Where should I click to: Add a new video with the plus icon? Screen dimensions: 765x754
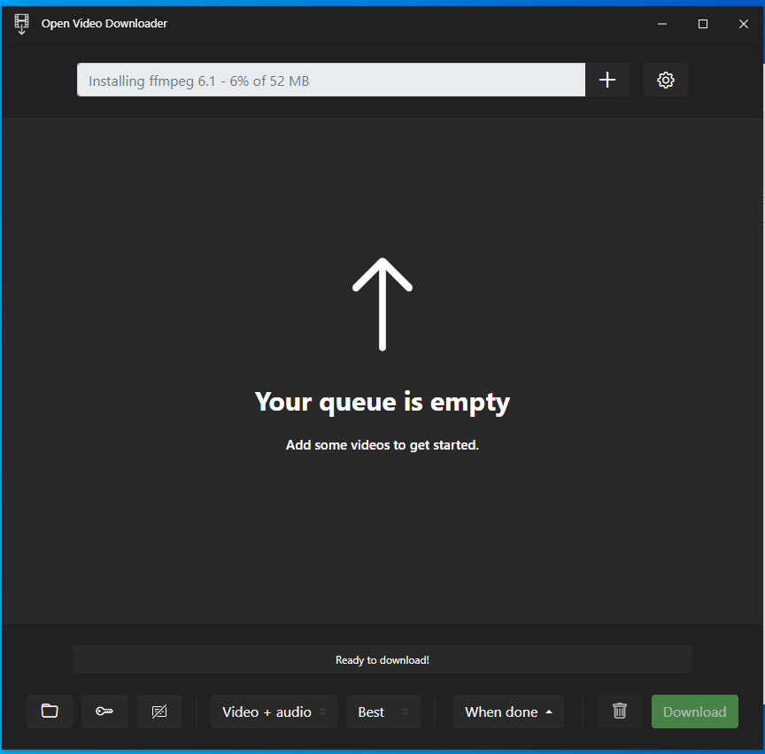coord(607,80)
